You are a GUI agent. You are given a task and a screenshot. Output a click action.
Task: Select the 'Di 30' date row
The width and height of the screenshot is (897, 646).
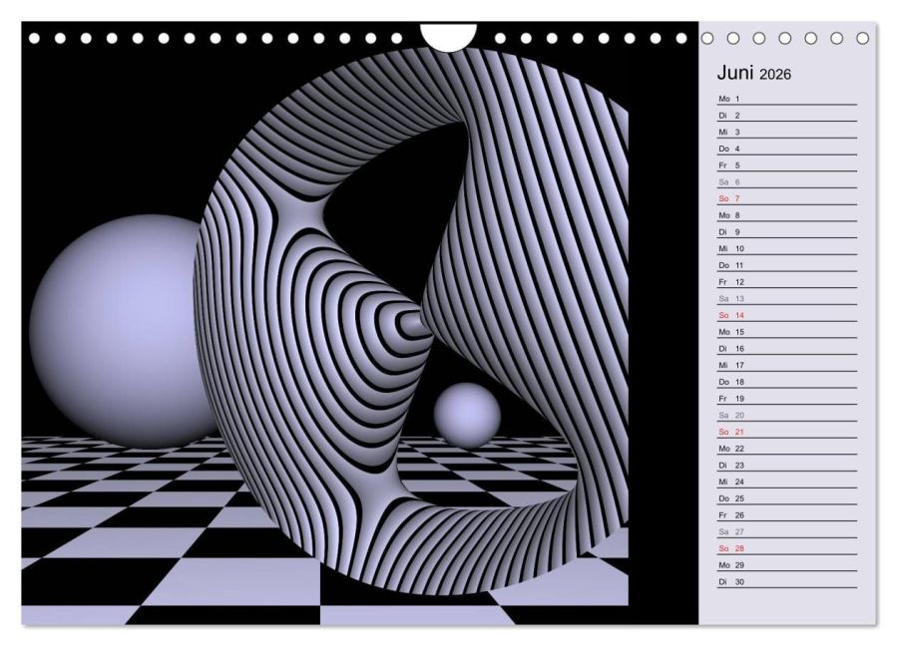[x=787, y=581]
